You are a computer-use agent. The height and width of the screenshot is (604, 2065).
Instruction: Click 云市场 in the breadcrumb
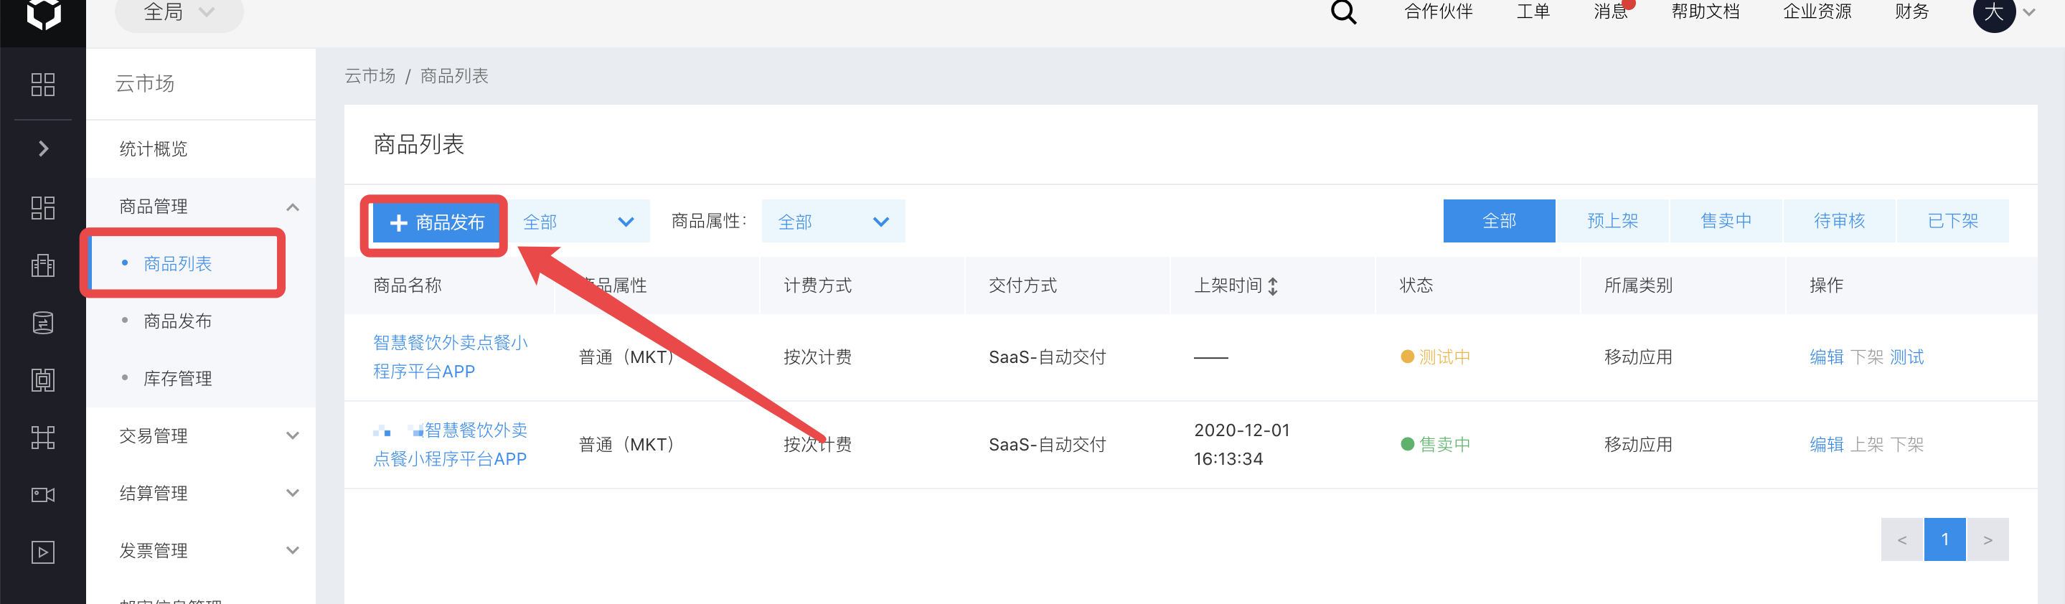click(x=370, y=75)
